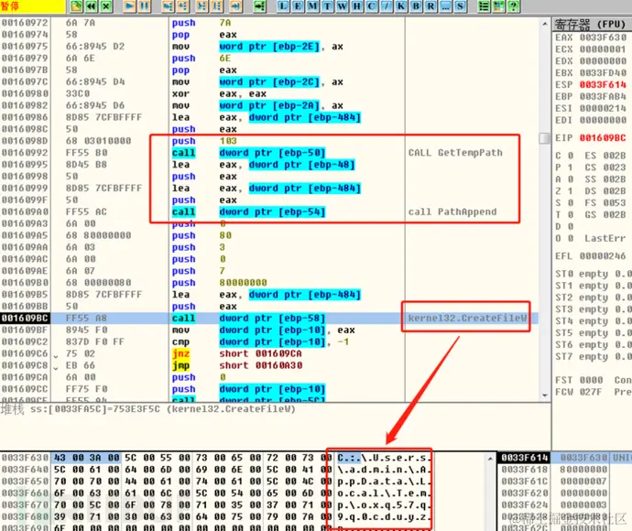Click the 暂停 paused status indicator
Viewport: 632px width, 531px height.
(x=32, y=6)
